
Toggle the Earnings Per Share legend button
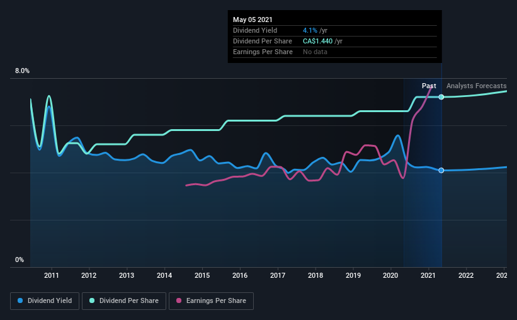212,301
